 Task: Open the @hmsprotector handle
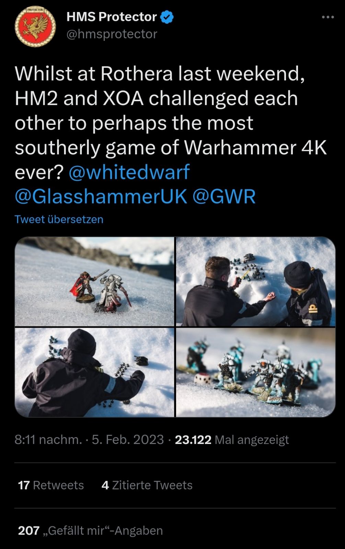112,34
